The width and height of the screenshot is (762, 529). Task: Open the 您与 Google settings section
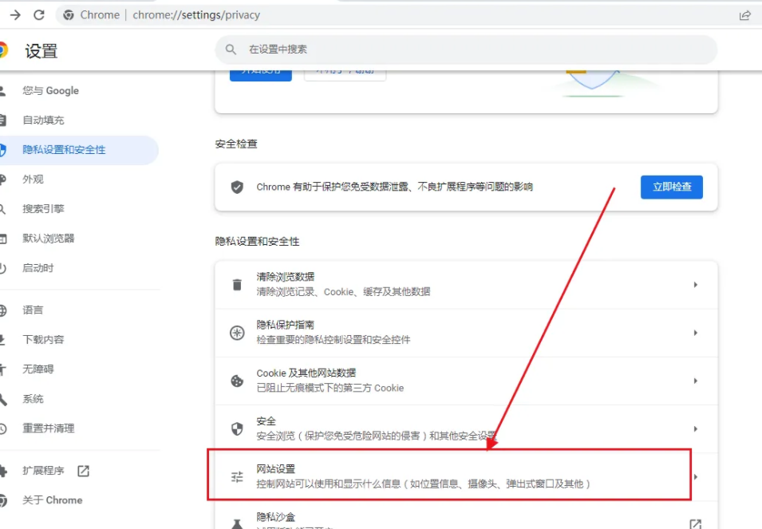(x=50, y=91)
